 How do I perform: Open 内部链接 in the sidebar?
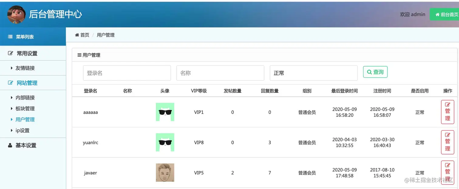click(25, 98)
